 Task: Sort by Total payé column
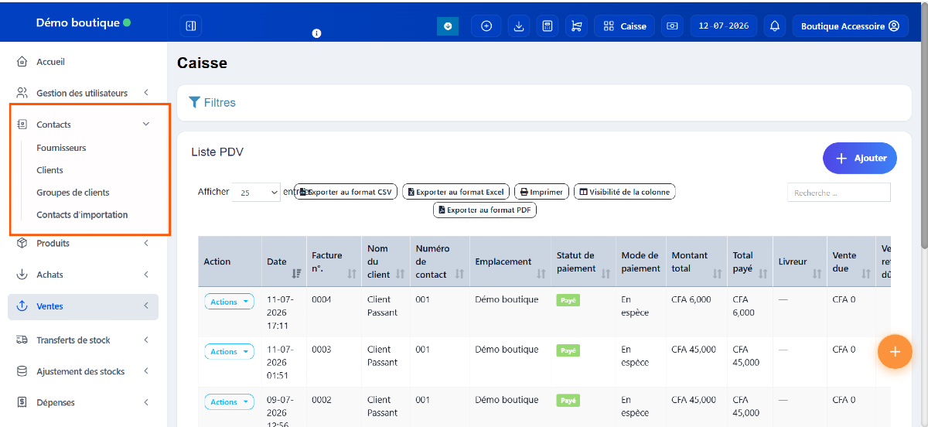pos(750,261)
